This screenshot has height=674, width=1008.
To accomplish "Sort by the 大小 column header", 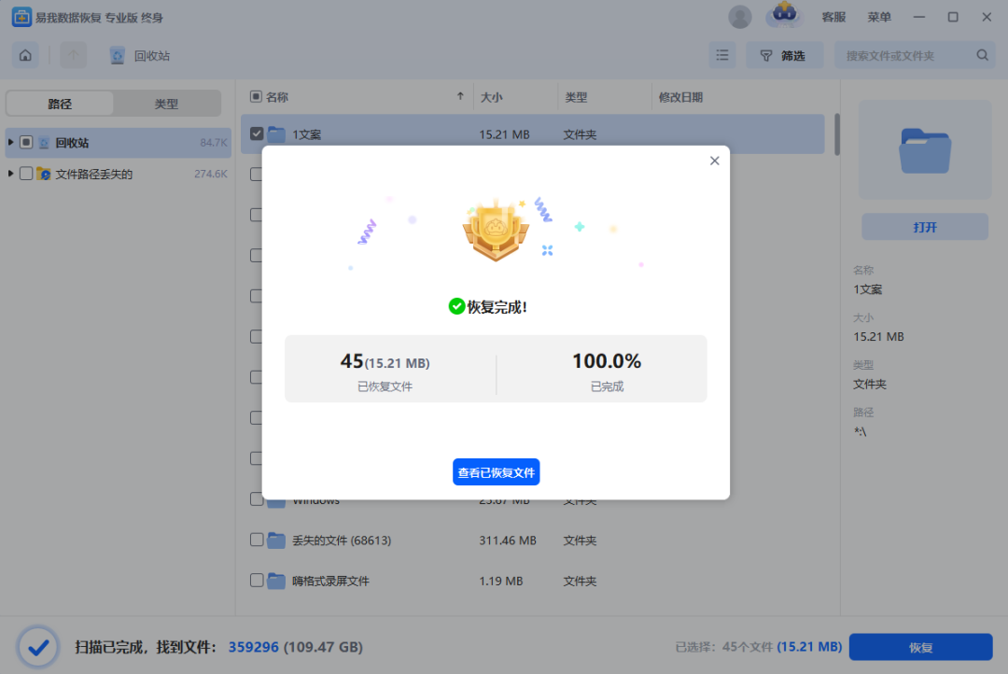I will (x=492, y=97).
